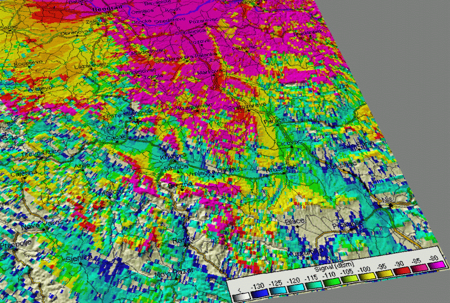The height and width of the screenshot is (303, 450).
Task: Click the 'Obrenovac' map label
Action: point(76,33)
